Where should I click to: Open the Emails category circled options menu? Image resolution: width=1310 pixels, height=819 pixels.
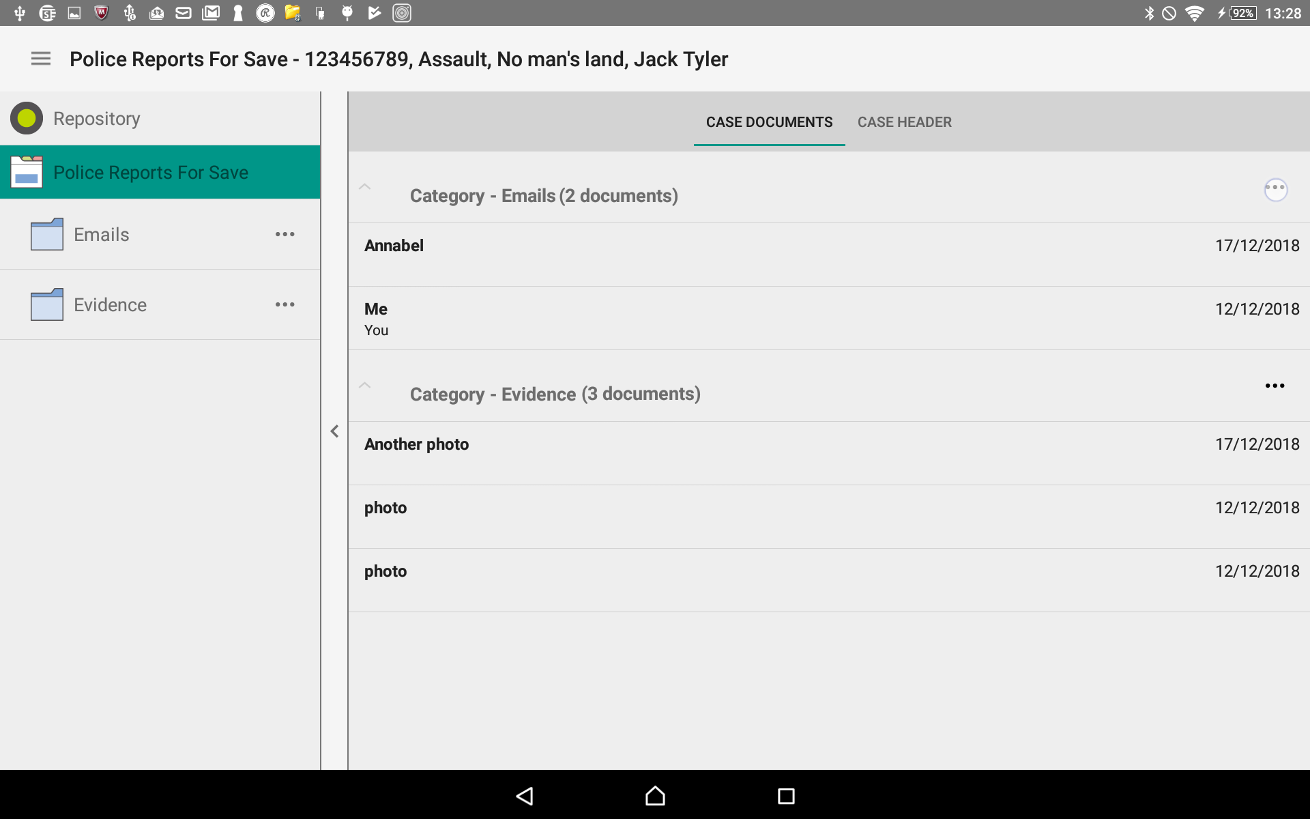tap(1277, 190)
